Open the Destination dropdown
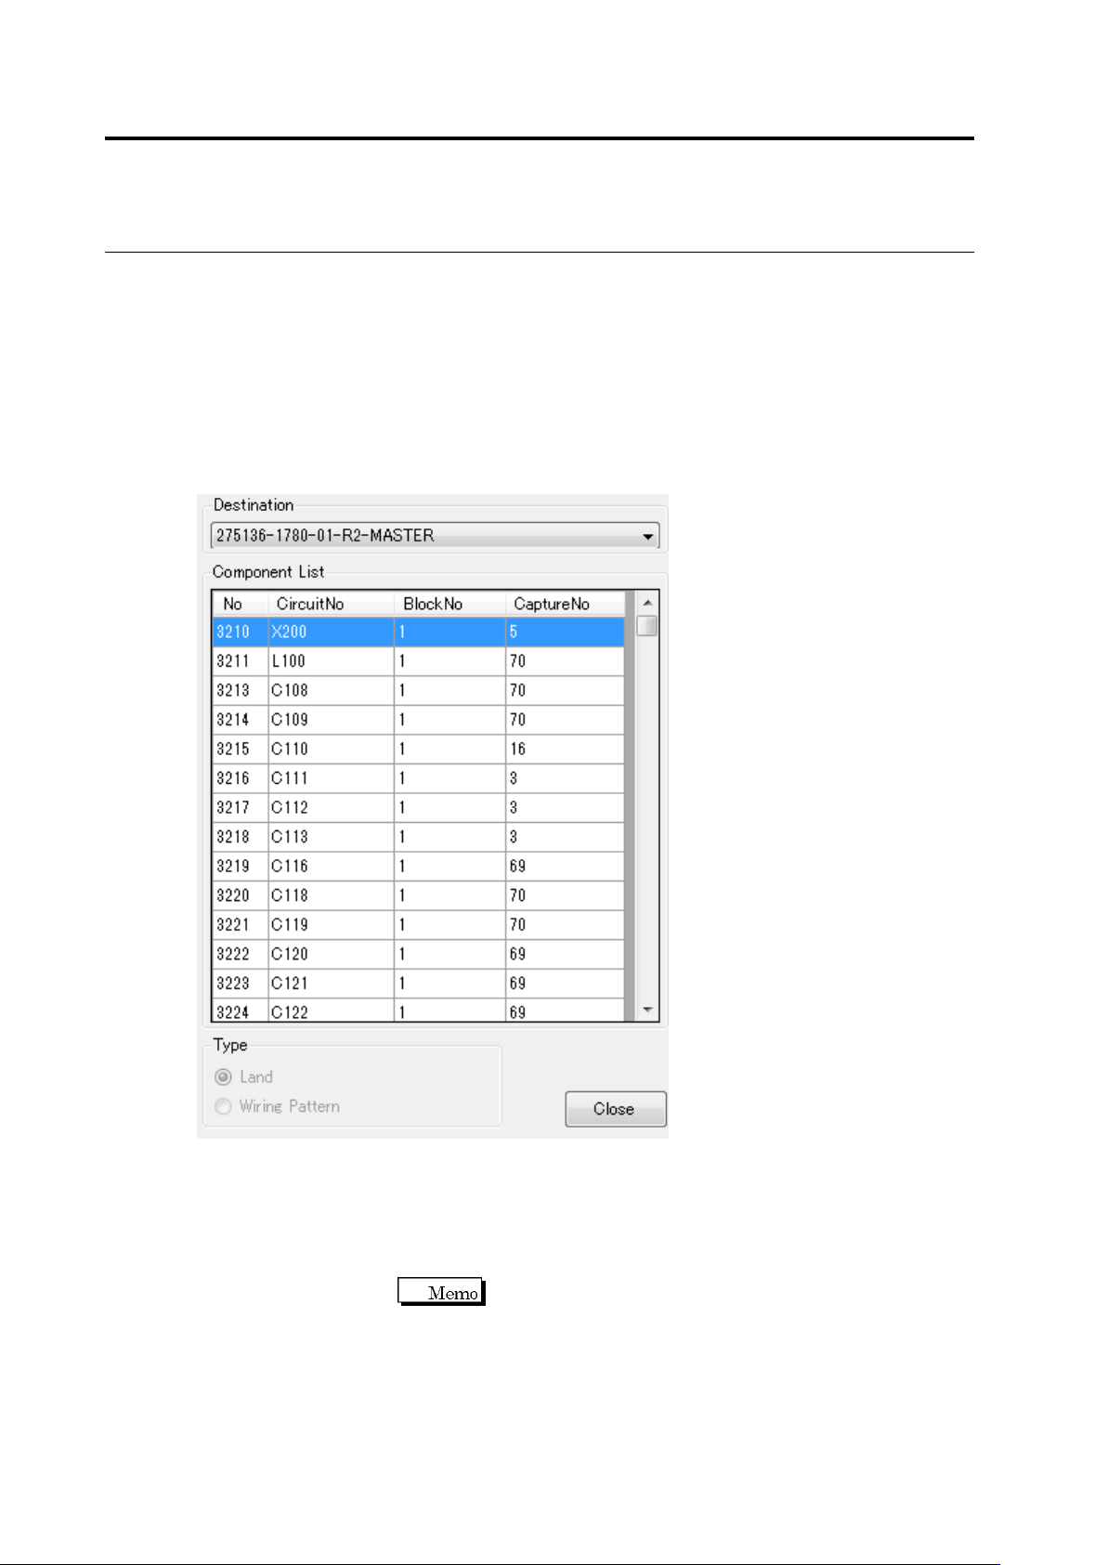The width and height of the screenshot is (1107, 1565). tap(435, 536)
